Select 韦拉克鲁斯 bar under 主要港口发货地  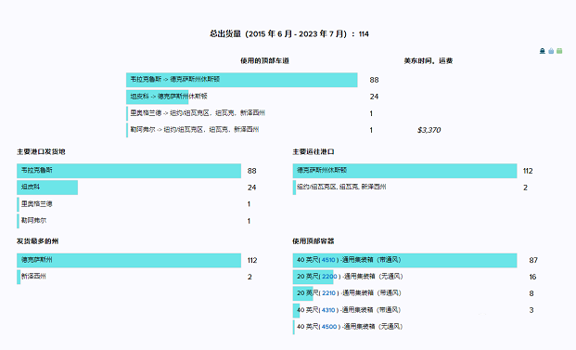[x=129, y=171]
